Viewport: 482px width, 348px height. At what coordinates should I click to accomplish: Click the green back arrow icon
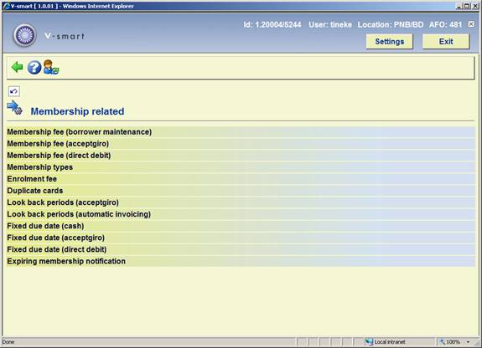coord(17,67)
